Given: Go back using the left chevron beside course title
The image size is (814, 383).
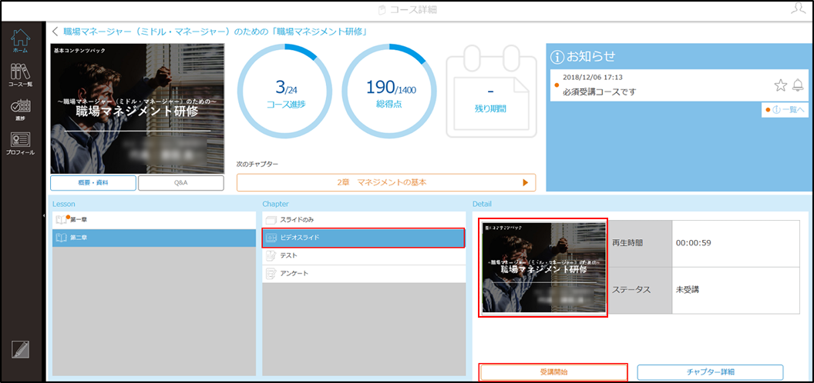Looking at the screenshot, I should tap(55, 32).
